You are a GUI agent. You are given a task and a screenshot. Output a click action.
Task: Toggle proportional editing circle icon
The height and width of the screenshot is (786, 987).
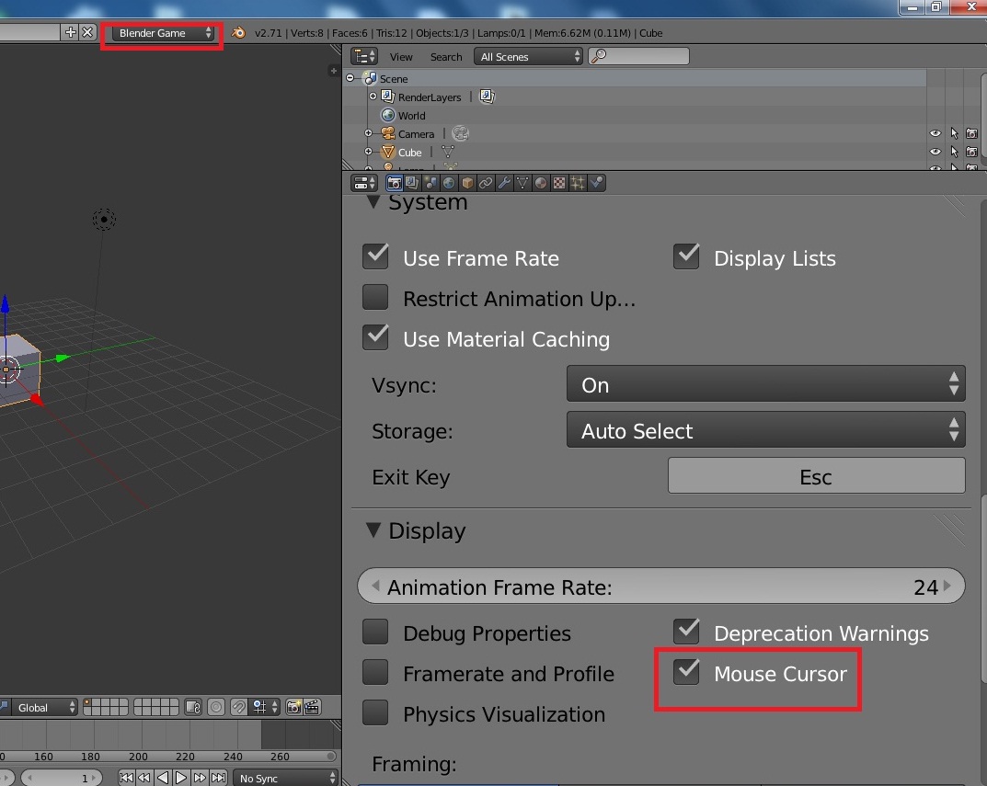(x=216, y=707)
